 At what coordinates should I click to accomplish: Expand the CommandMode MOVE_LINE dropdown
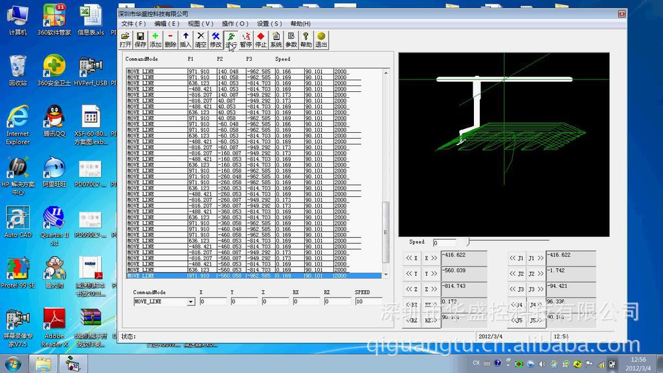pyautogui.click(x=191, y=302)
